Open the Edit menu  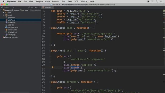(25, 1)
